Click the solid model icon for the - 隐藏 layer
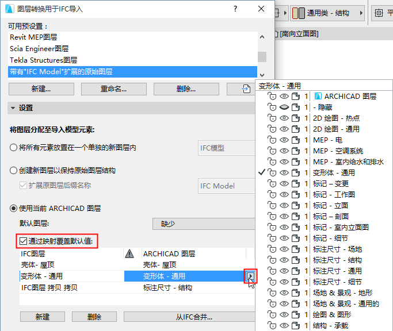 (x=296, y=107)
